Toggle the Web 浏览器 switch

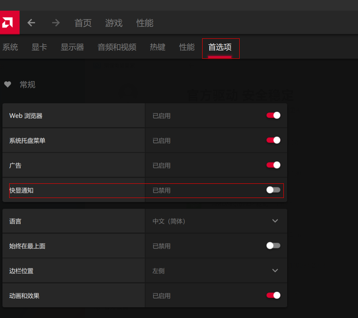(273, 115)
